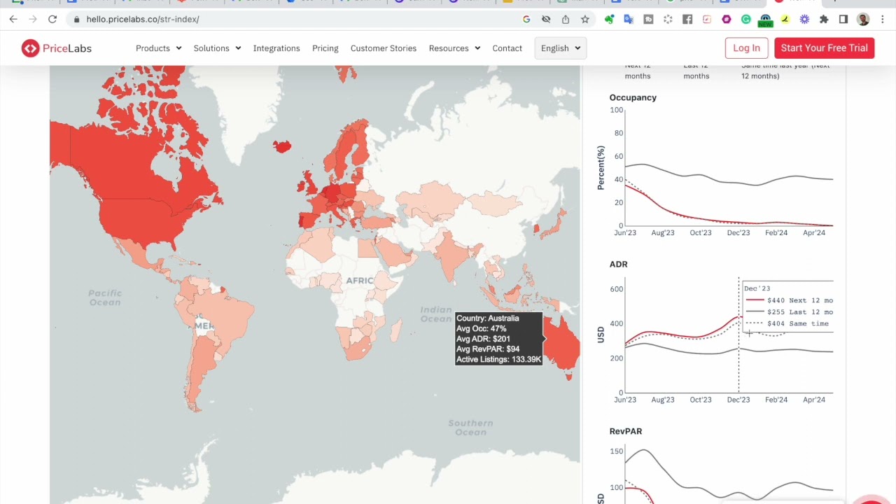Click the address bar URL
Image resolution: width=896 pixels, height=504 pixels.
[x=143, y=19]
